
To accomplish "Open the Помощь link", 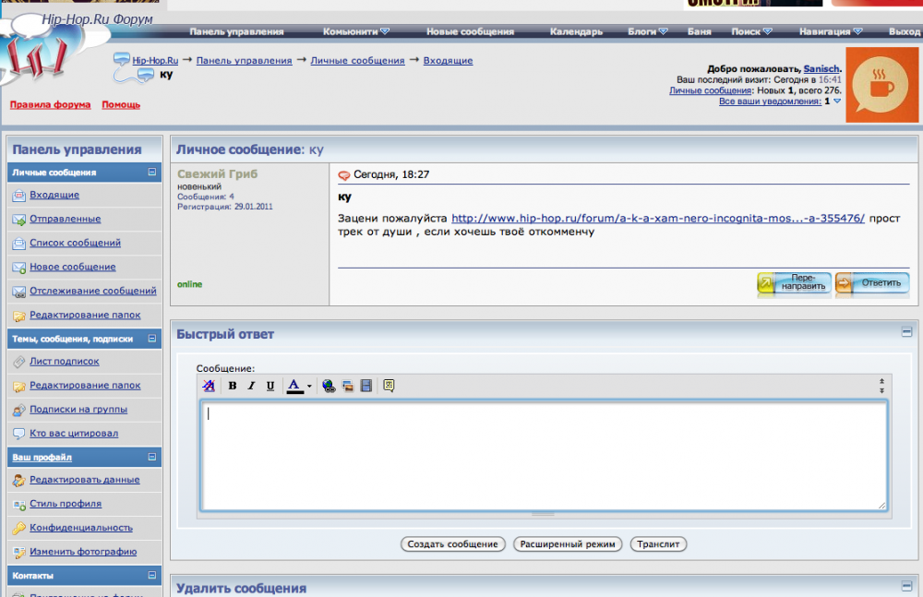I will coord(121,105).
